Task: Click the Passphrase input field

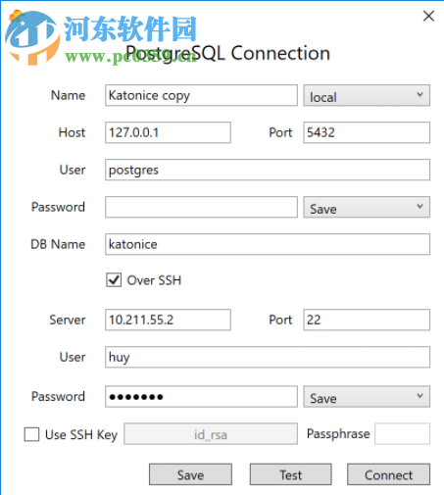Action: coord(402,434)
